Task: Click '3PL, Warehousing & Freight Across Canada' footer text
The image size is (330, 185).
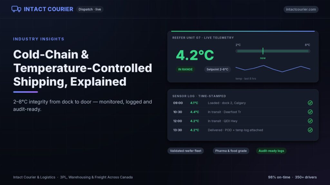Action: (x=96, y=177)
